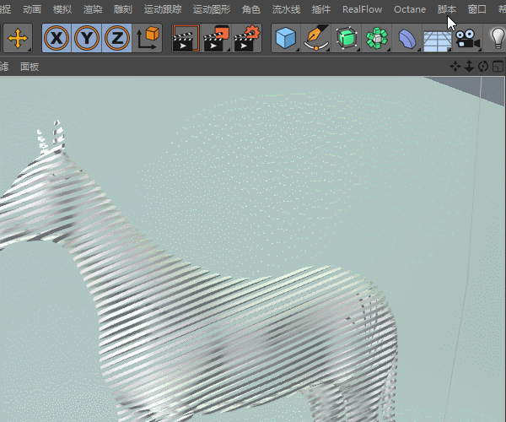Click viewport pan navigation icon
506x422 pixels.
pyautogui.click(x=455, y=67)
